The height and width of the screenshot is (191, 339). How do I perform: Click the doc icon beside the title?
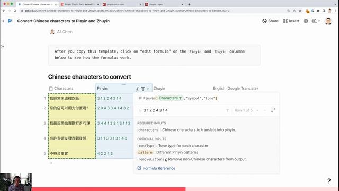click(x=10, y=21)
